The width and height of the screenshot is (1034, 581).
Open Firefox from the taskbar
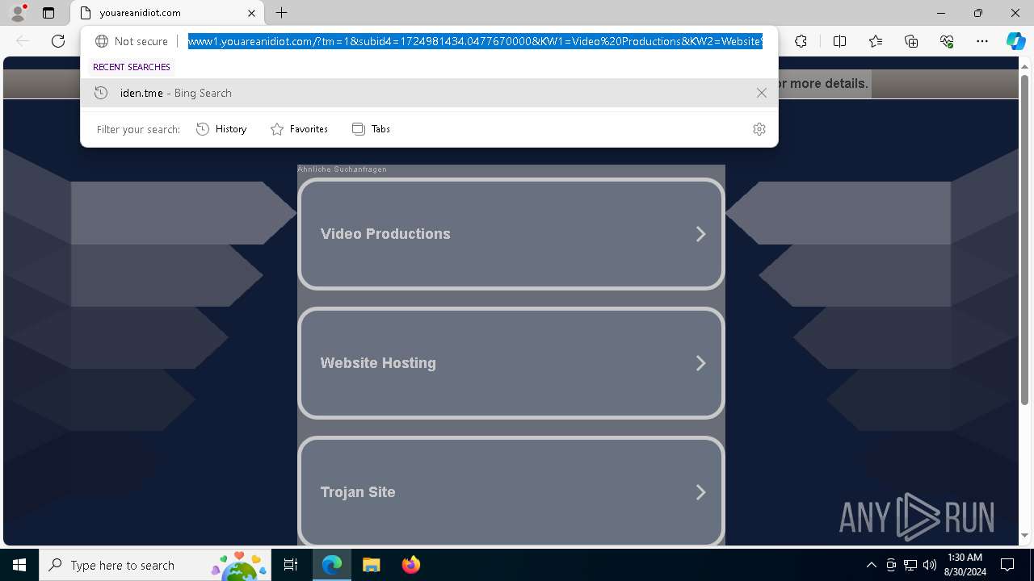pos(410,565)
